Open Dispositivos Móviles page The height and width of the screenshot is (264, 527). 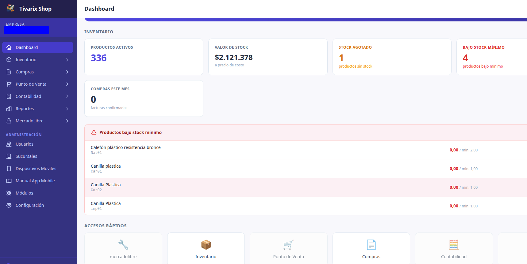[x=38, y=169]
